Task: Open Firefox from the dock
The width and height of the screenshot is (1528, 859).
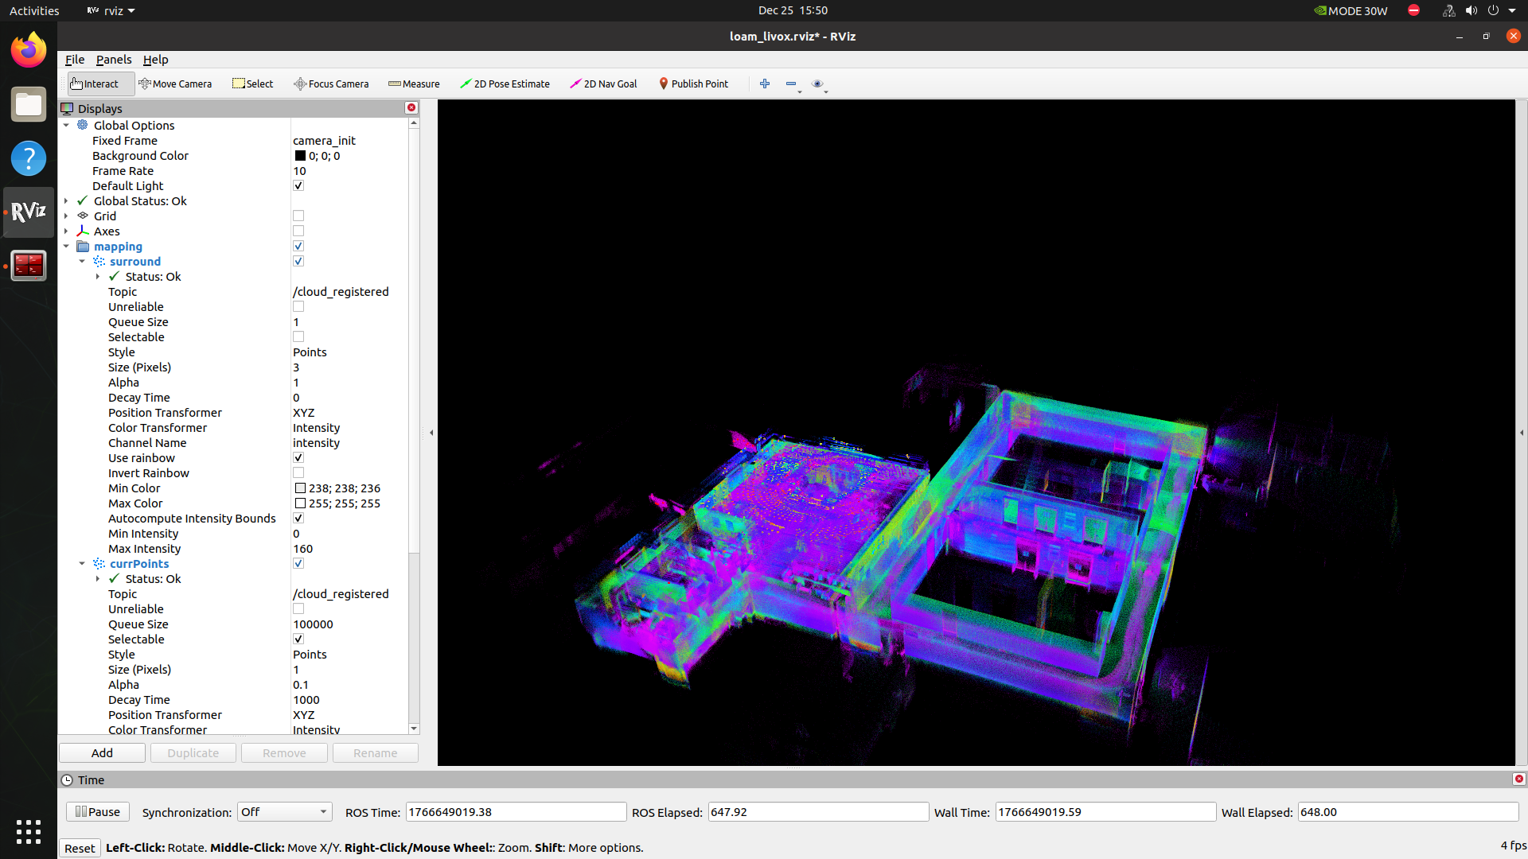Action: point(29,51)
